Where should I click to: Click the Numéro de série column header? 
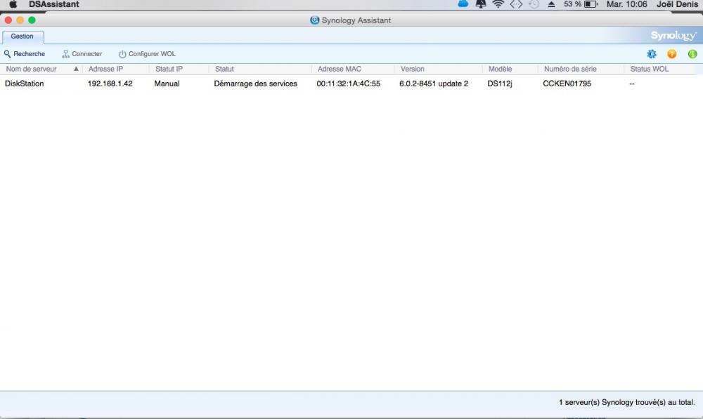[570, 69]
